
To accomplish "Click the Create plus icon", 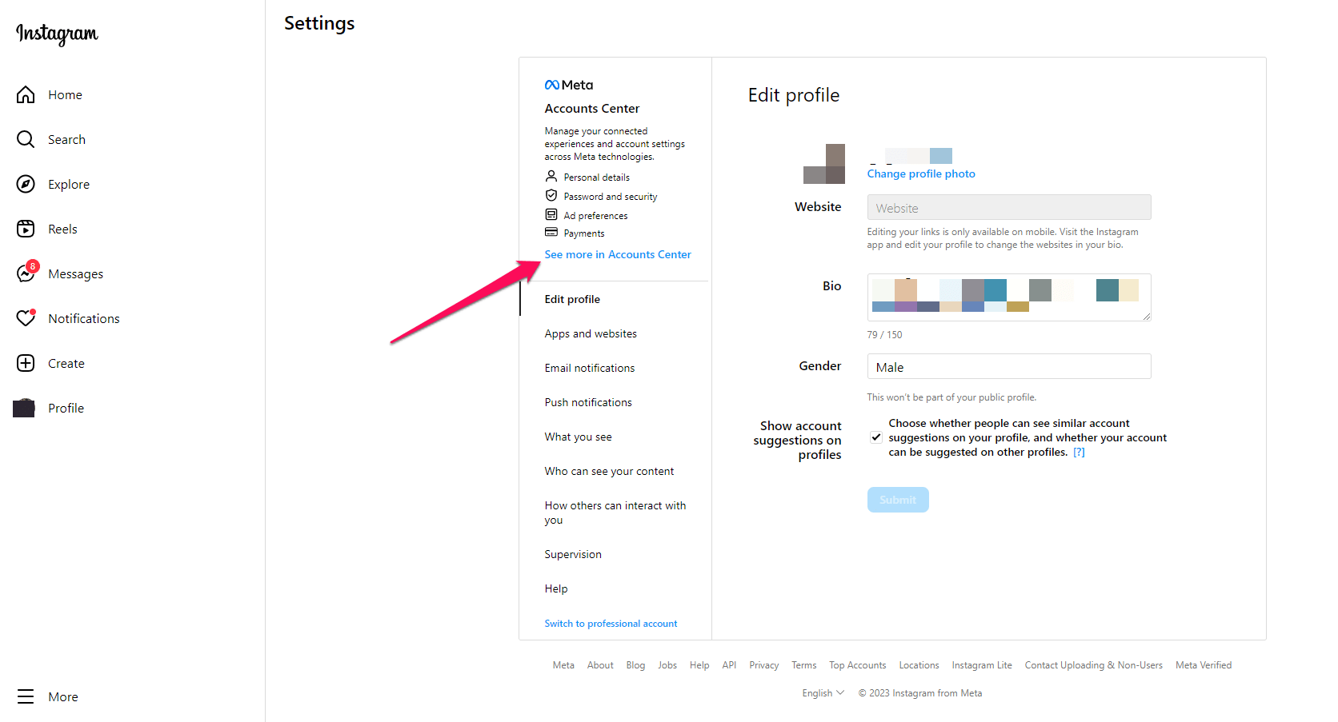I will click(26, 363).
